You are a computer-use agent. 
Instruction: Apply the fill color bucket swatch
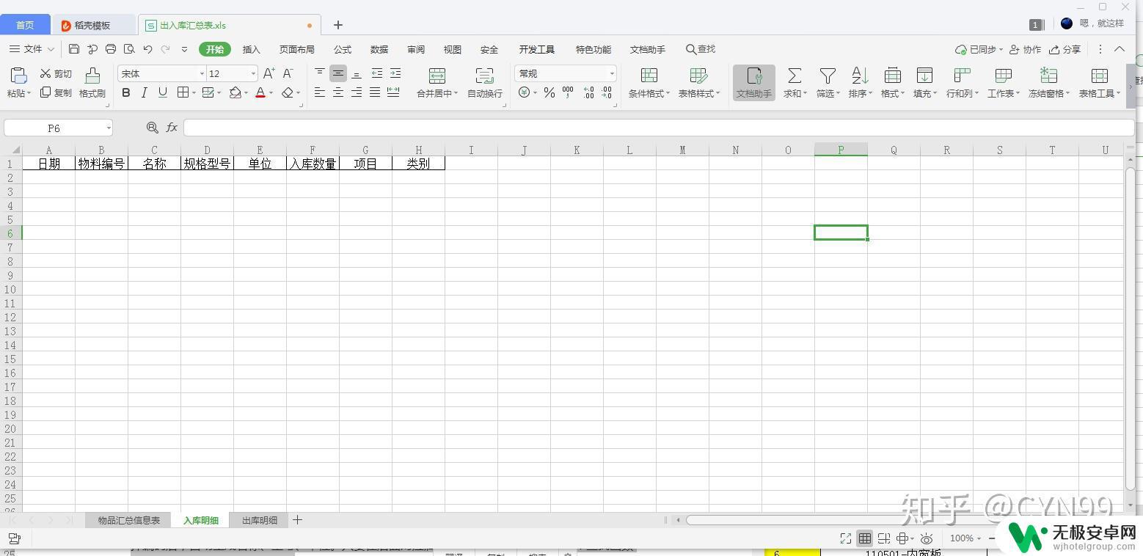tap(235, 92)
